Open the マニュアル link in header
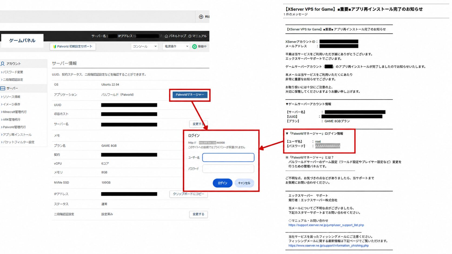 pyautogui.click(x=198, y=36)
